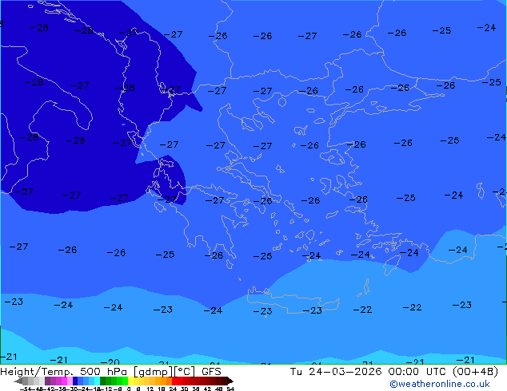Viewport: 507px width, 391px height.
Task: Click the "GFS" model name text
Action: (x=211, y=372)
